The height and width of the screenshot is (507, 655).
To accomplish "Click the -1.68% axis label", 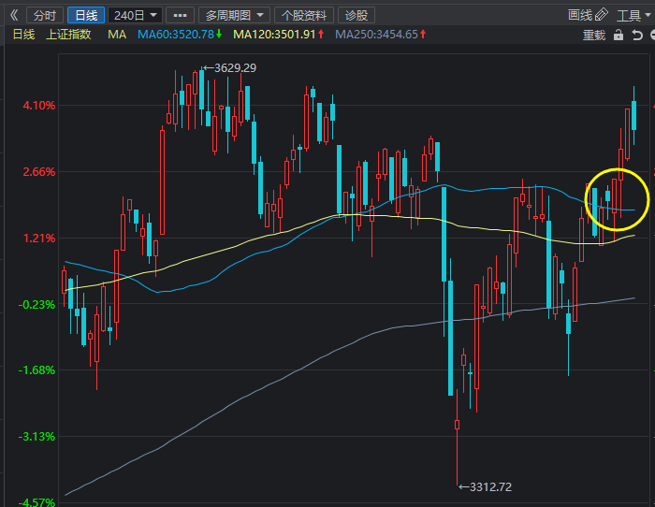I will (x=36, y=370).
